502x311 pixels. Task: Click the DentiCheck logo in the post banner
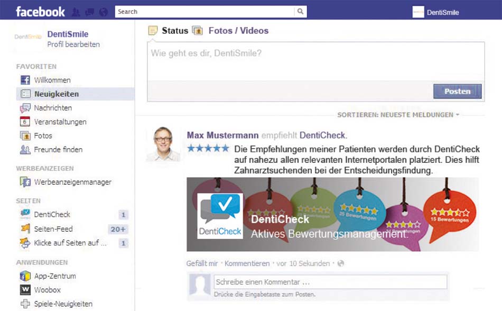[220, 216]
